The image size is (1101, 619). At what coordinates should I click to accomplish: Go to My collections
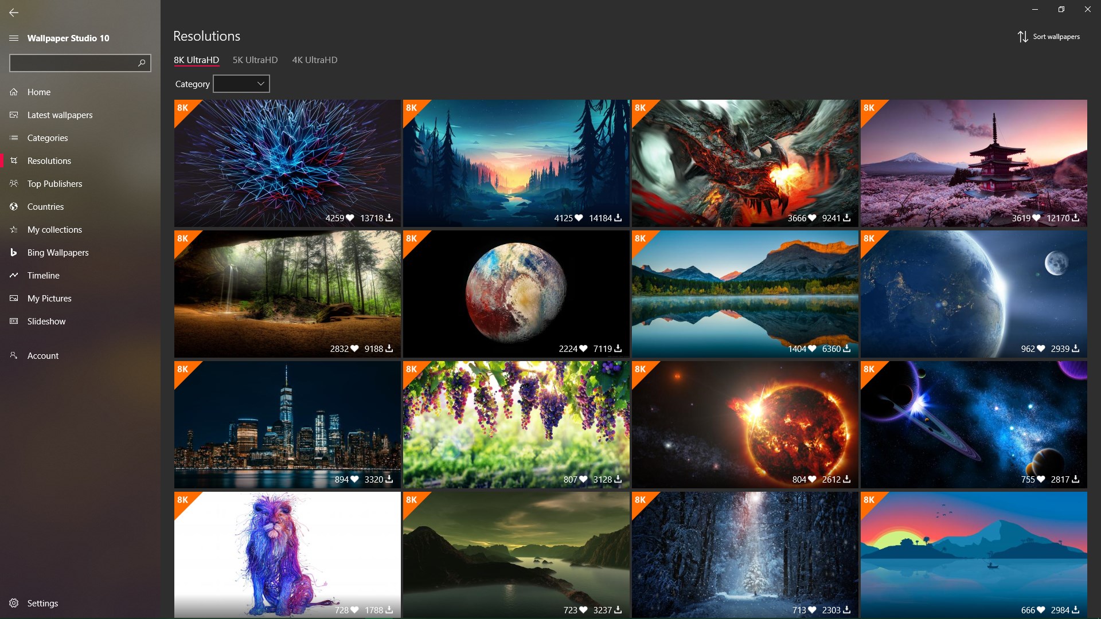pyautogui.click(x=54, y=229)
